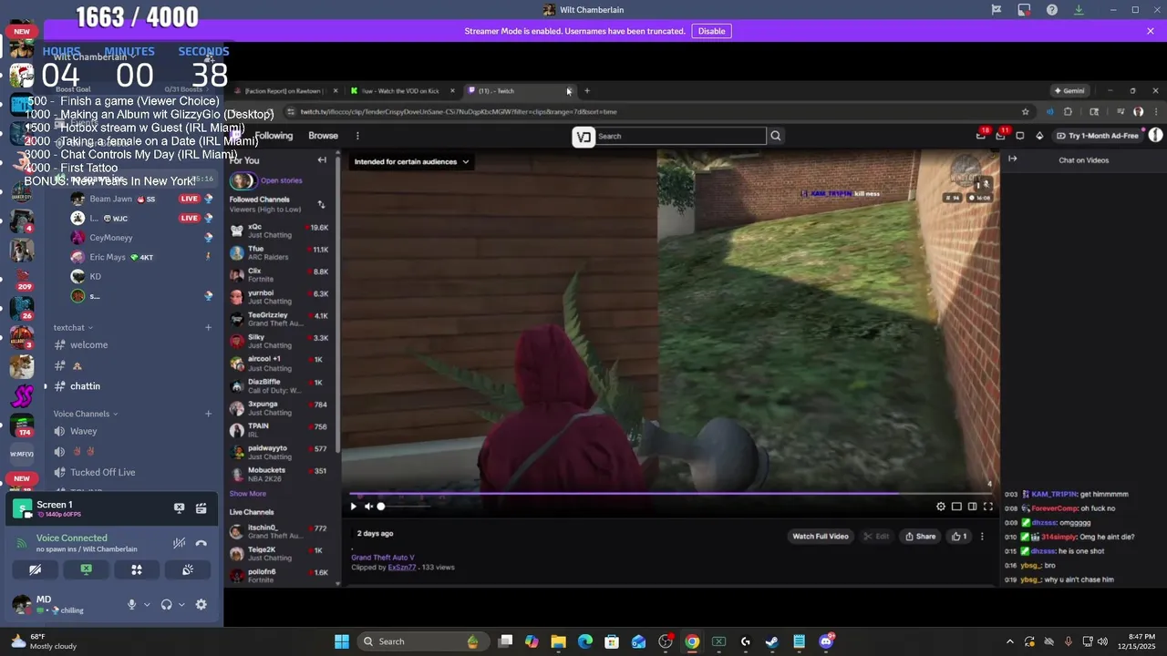Click Discord download update icon
The height and width of the screenshot is (656, 1167).
point(1079,10)
